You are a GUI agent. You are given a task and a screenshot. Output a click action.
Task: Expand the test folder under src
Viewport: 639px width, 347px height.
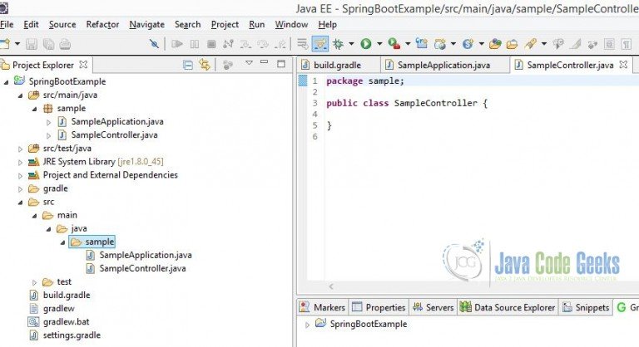(35, 282)
